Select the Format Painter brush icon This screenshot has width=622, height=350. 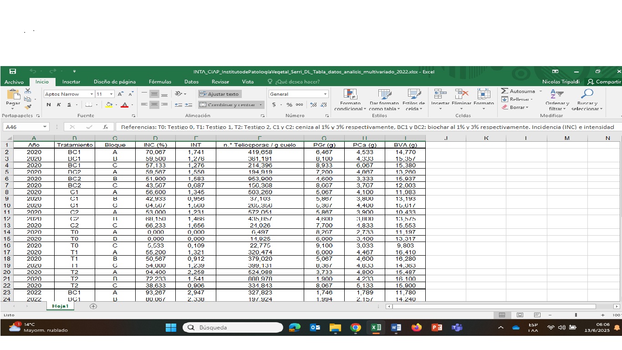28,107
